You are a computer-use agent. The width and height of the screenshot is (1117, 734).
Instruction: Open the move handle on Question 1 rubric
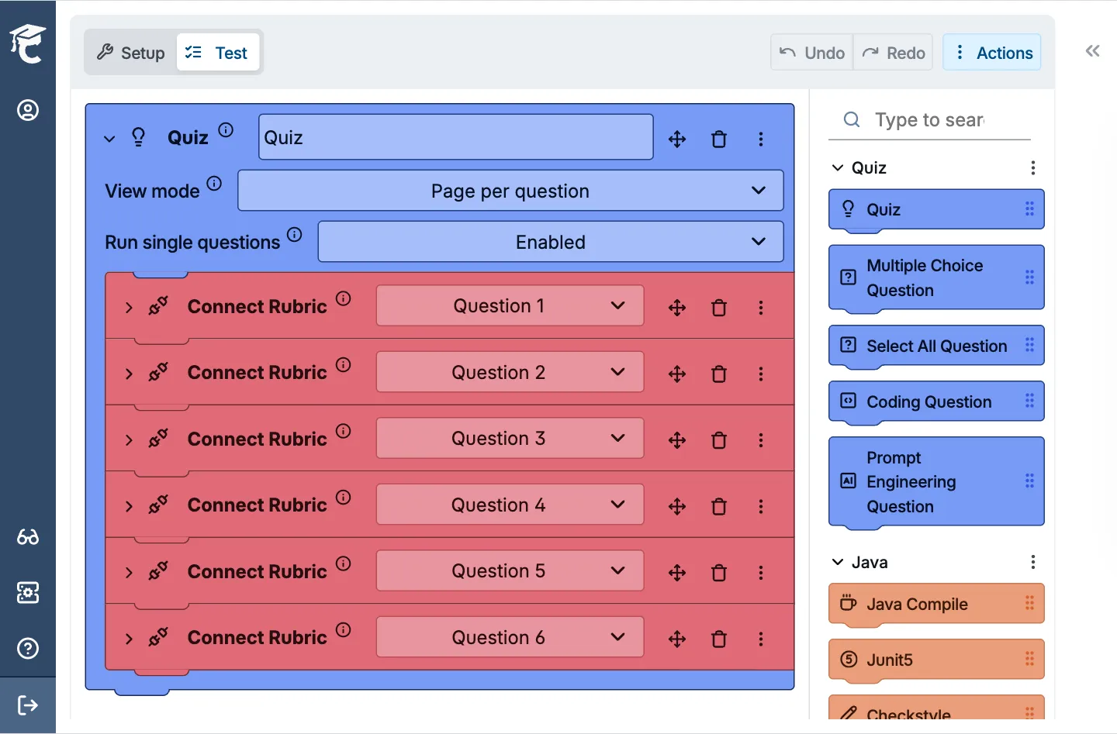pyautogui.click(x=676, y=307)
